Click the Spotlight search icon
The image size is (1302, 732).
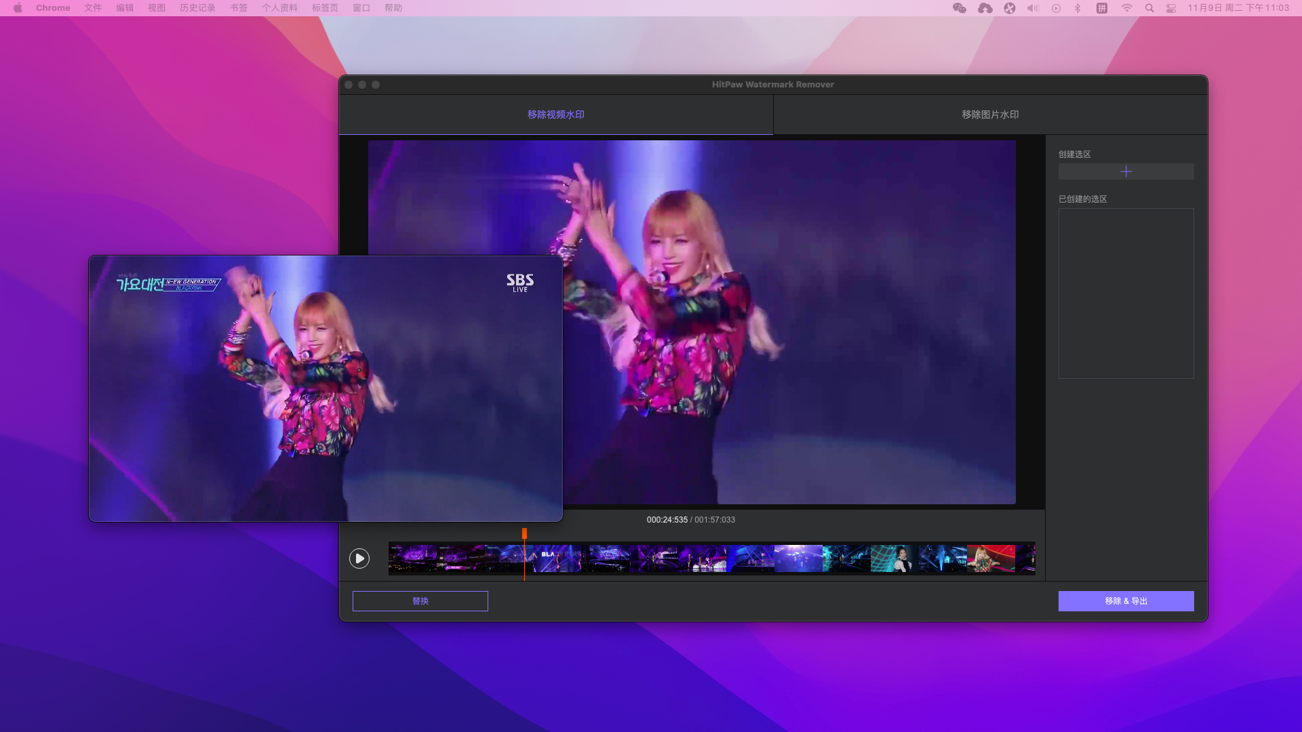coord(1149,8)
